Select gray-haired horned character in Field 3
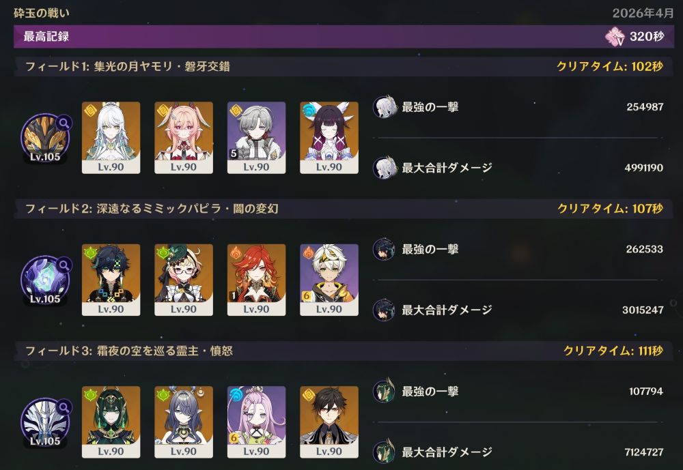Image resolution: width=683 pixels, height=470 pixels. point(184,422)
